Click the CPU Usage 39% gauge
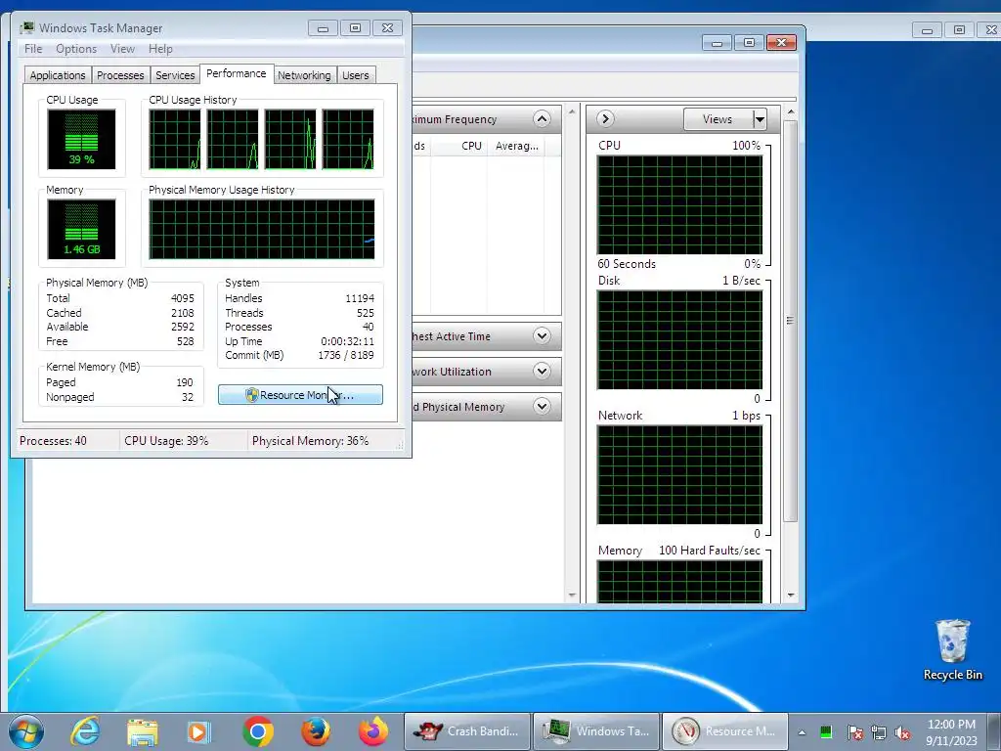 (81, 139)
